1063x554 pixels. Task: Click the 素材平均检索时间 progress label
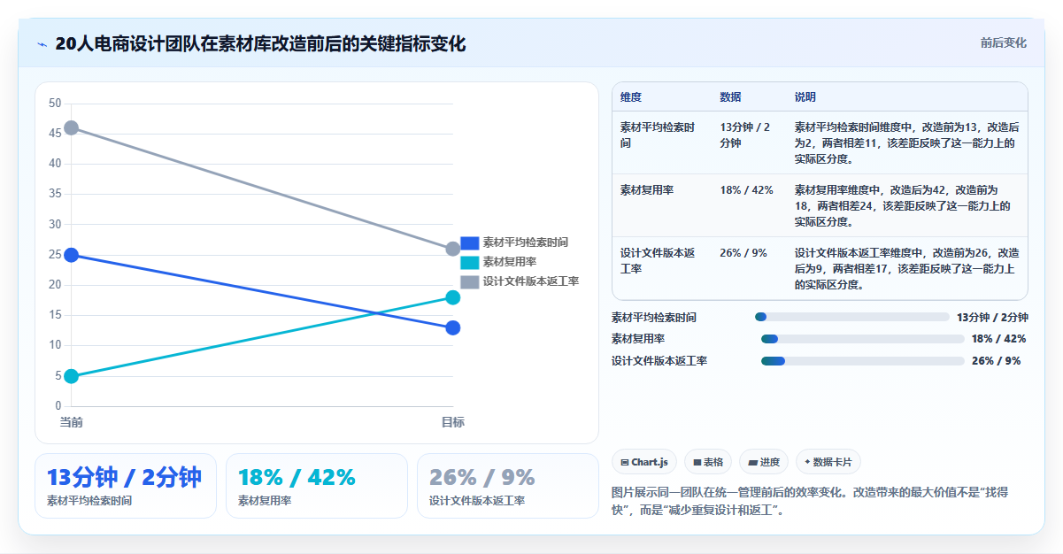[x=654, y=317]
